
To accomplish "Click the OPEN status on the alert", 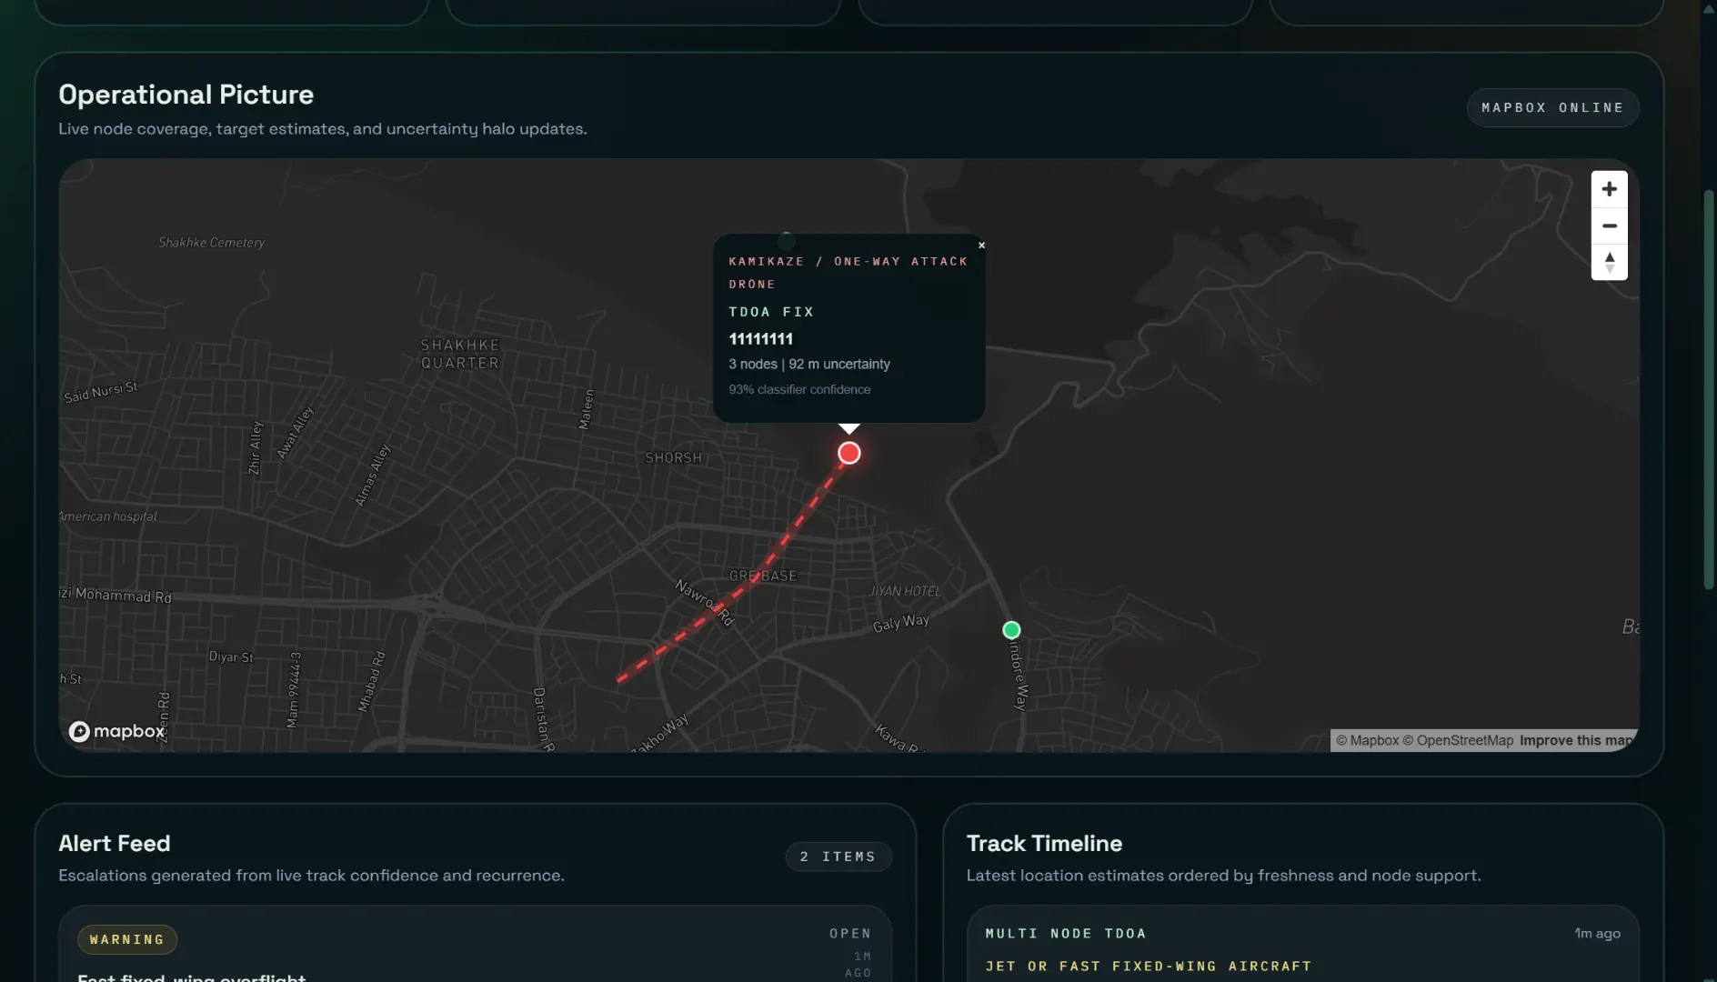I will tap(849, 934).
